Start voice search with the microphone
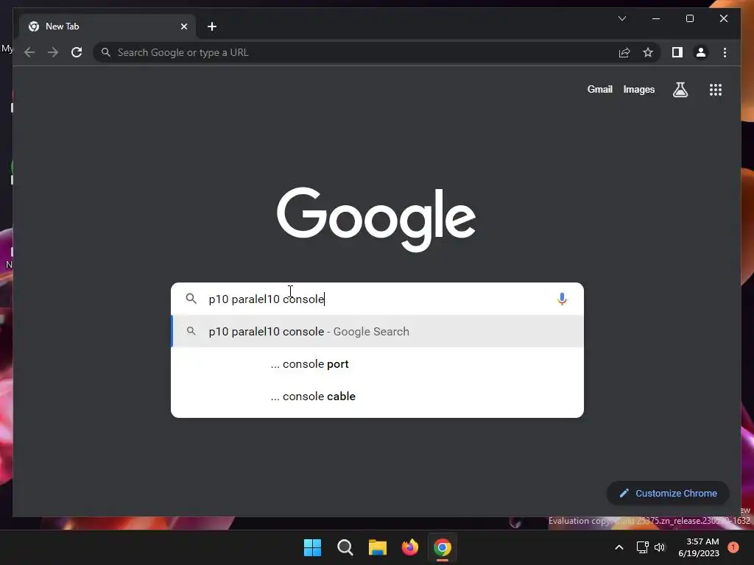Image resolution: width=754 pixels, height=565 pixels. pos(562,299)
